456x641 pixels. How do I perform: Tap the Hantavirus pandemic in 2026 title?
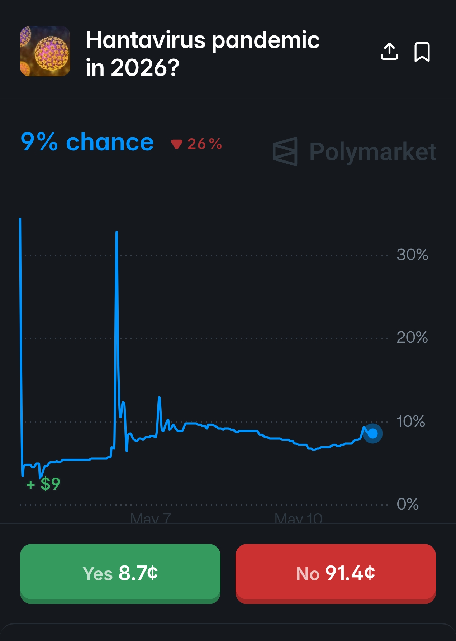point(203,54)
